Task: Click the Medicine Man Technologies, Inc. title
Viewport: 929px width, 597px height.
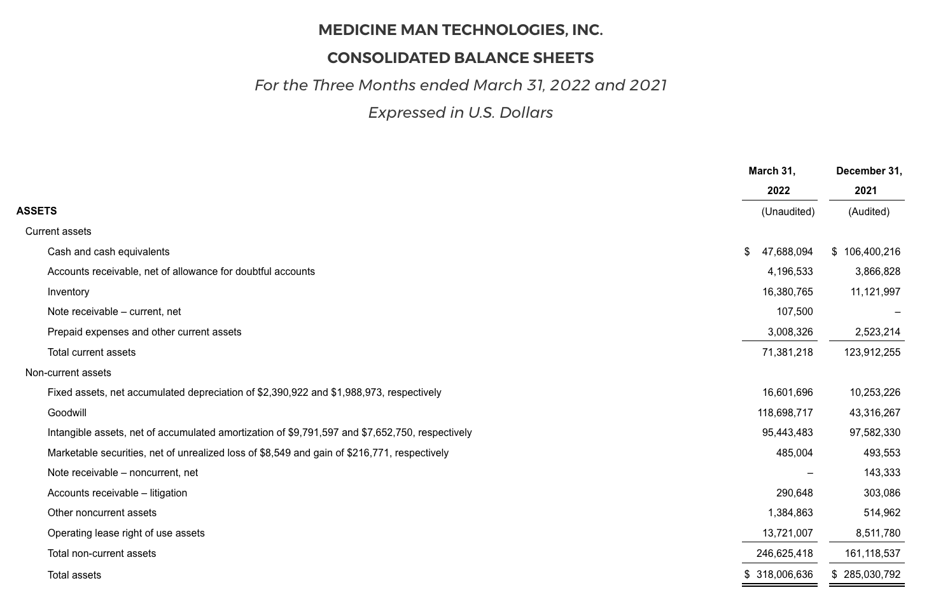Action: (x=460, y=30)
